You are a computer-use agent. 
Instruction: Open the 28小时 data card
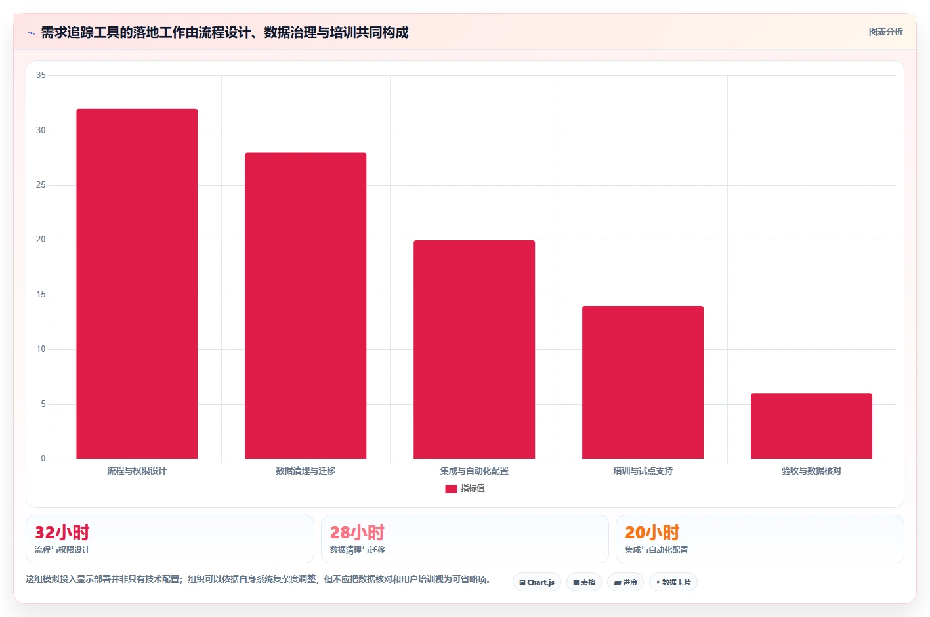465,539
